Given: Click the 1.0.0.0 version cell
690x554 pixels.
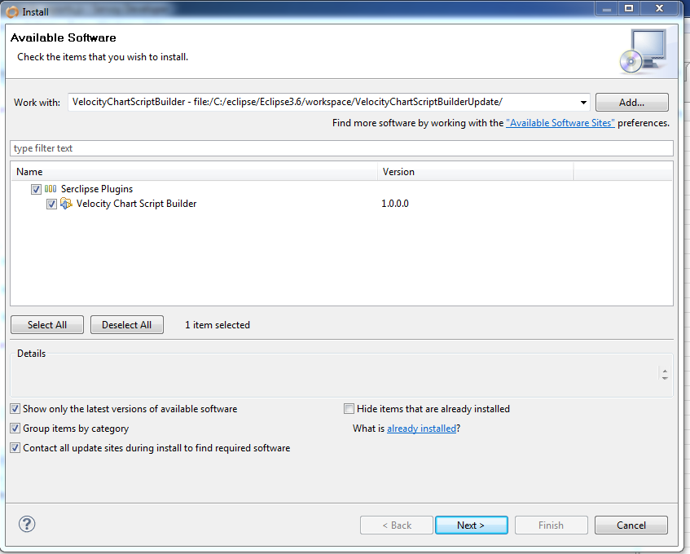Looking at the screenshot, I should coord(395,204).
